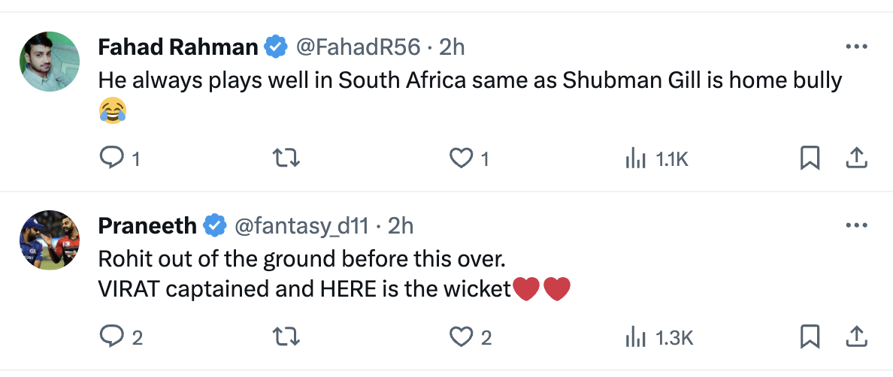Bookmark Fahad Rahman's tweet
Viewport: 893px width, 377px height.
[x=810, y=158]
